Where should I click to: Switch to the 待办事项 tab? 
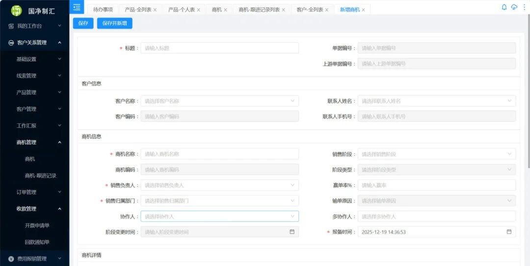pos(103,10)
